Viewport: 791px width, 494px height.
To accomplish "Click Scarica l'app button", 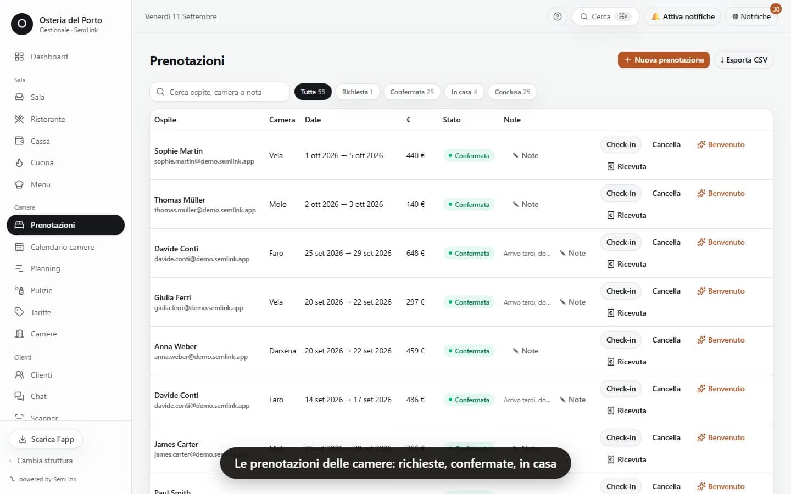I will pos(46,439).
